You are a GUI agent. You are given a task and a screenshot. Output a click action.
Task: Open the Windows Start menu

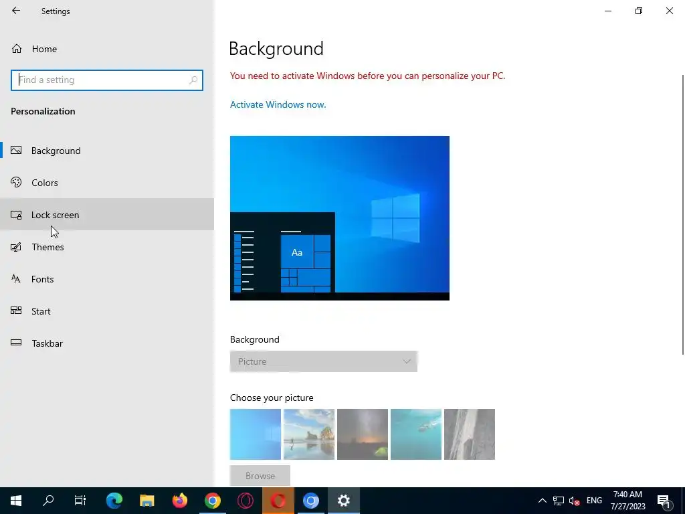coord(16,501)
